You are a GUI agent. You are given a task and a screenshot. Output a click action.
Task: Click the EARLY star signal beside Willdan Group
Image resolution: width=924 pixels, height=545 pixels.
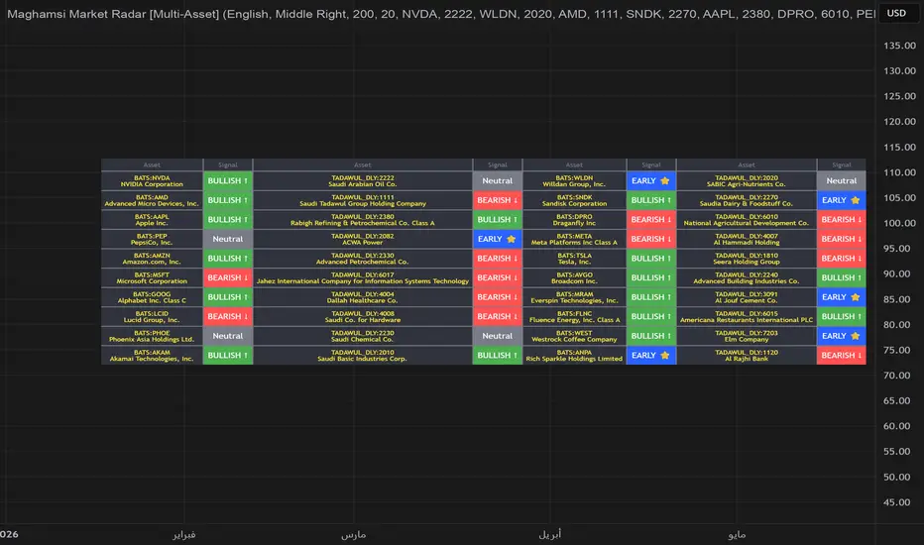[x=651, y=181]
